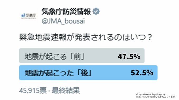Viewport: 179px width, 100px height.
Task: Click the gray poll bar for 「前」
Action: [x=82, y=55]
